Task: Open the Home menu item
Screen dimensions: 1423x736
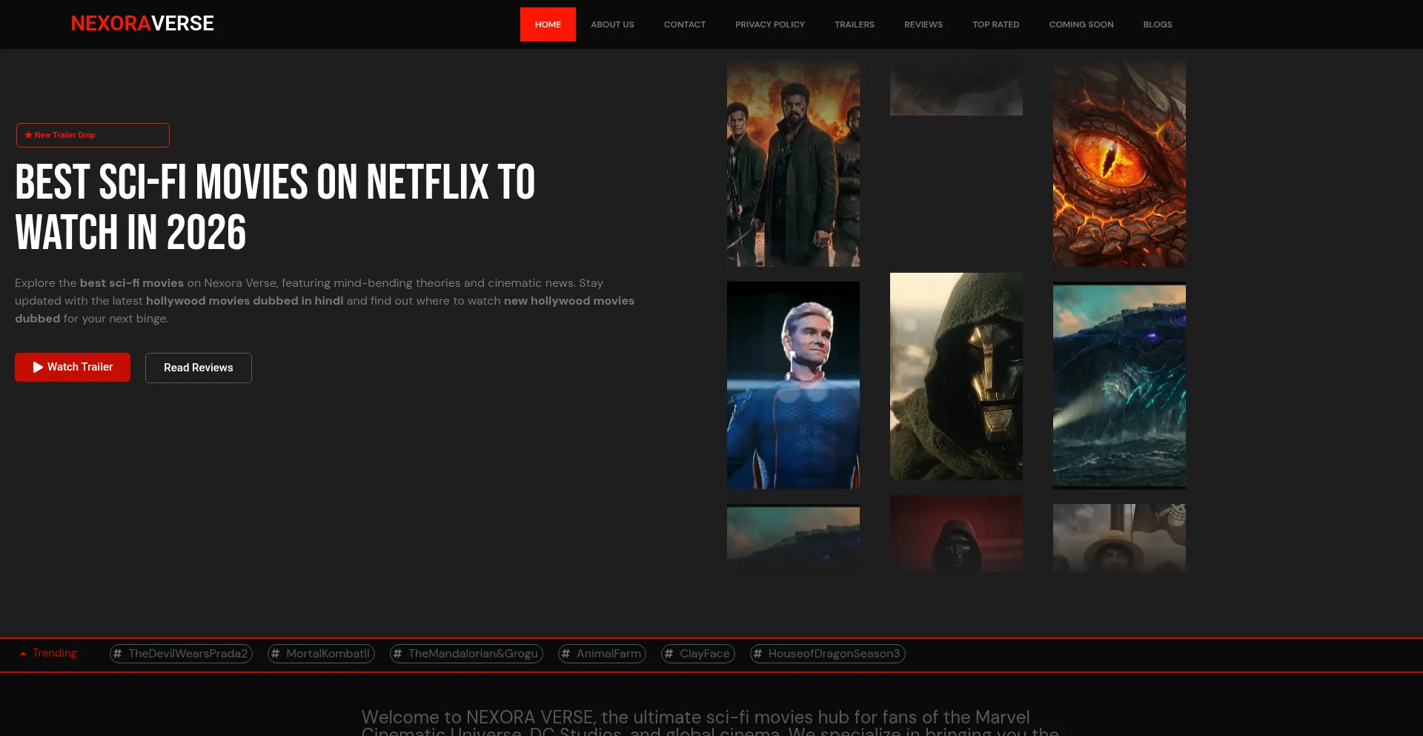Action: tap(548, 24)
